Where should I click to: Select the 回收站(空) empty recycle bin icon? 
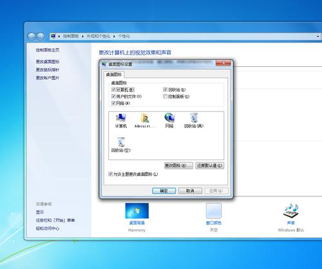pos(121,145)
